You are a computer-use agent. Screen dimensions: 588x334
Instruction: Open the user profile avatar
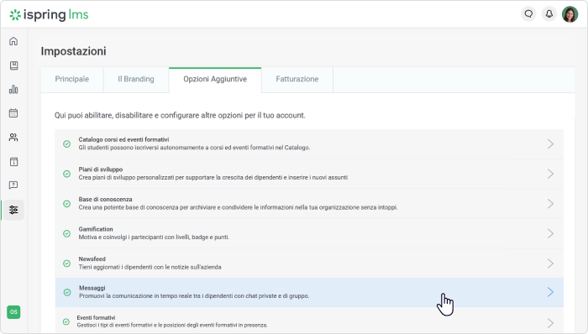[x=570, y=14]
